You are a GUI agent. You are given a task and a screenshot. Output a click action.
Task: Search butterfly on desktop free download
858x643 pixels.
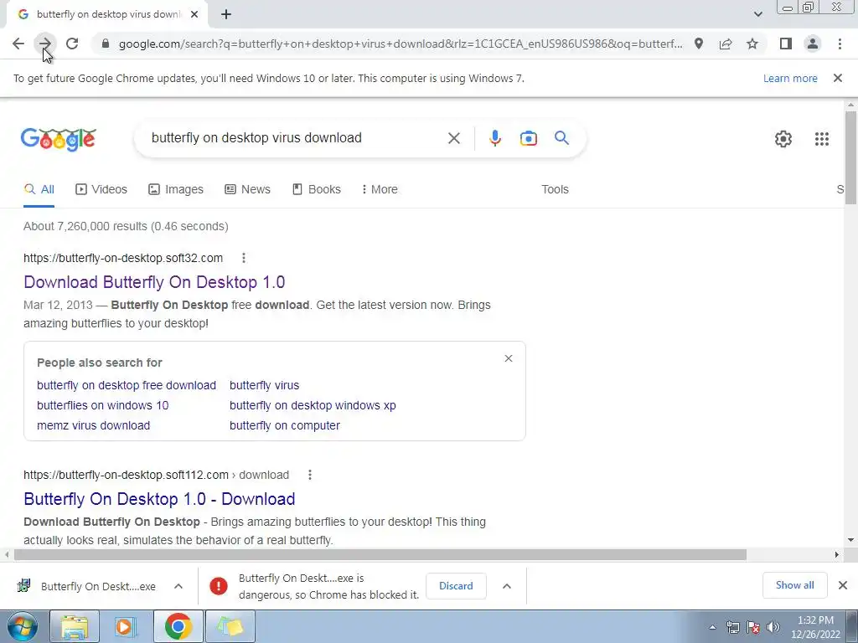127,385
